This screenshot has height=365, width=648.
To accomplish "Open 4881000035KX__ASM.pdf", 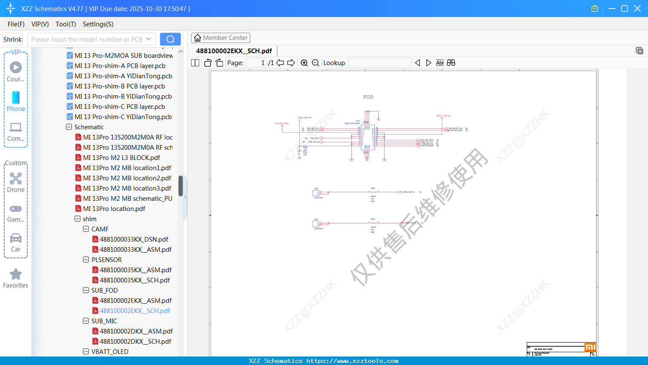I will coord(132,270).
